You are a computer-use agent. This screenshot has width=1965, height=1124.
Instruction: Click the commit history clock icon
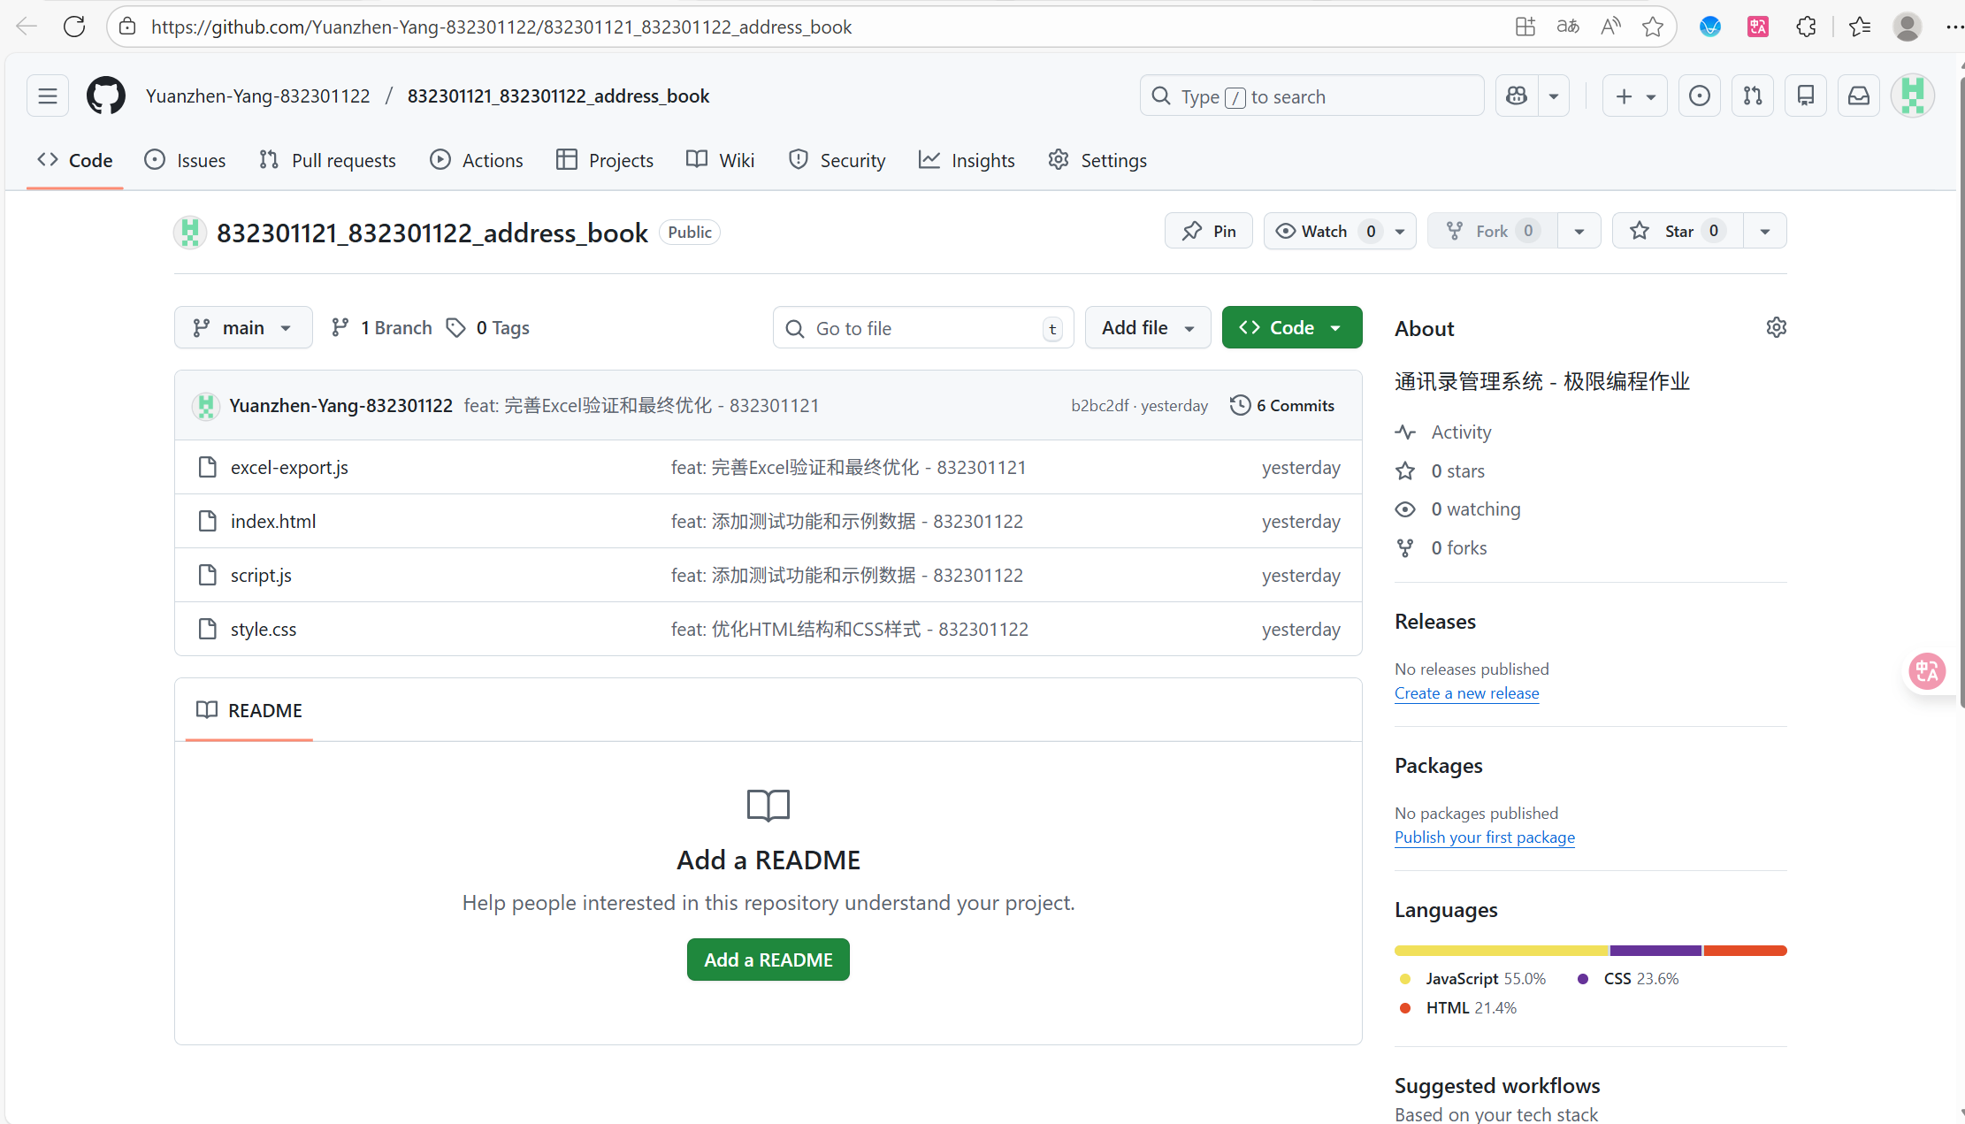coord(1240,405)
